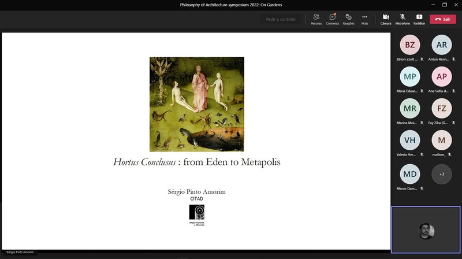Viewport: 462px width, 259px height.
Task: Open the Pessoas participants panel
Action: pos(316,19)
